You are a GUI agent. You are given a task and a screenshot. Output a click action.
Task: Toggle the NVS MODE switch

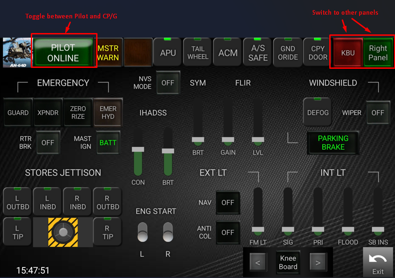(168, 83)
